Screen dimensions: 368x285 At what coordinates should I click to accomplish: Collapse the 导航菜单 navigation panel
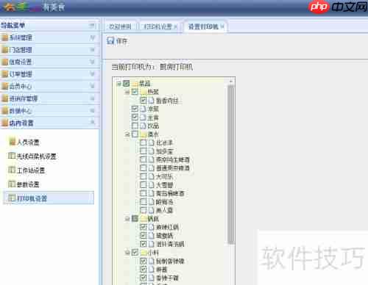coord(92,25)
